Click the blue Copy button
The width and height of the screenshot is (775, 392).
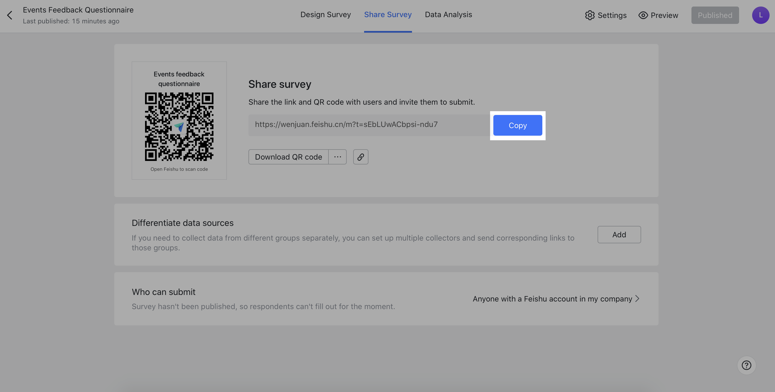[x=517, y=125]
